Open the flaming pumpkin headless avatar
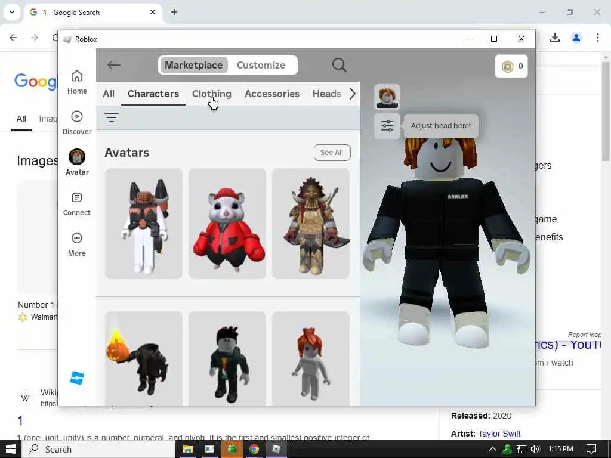This screenshot has height=458, width=611. [x=144, y=358]
